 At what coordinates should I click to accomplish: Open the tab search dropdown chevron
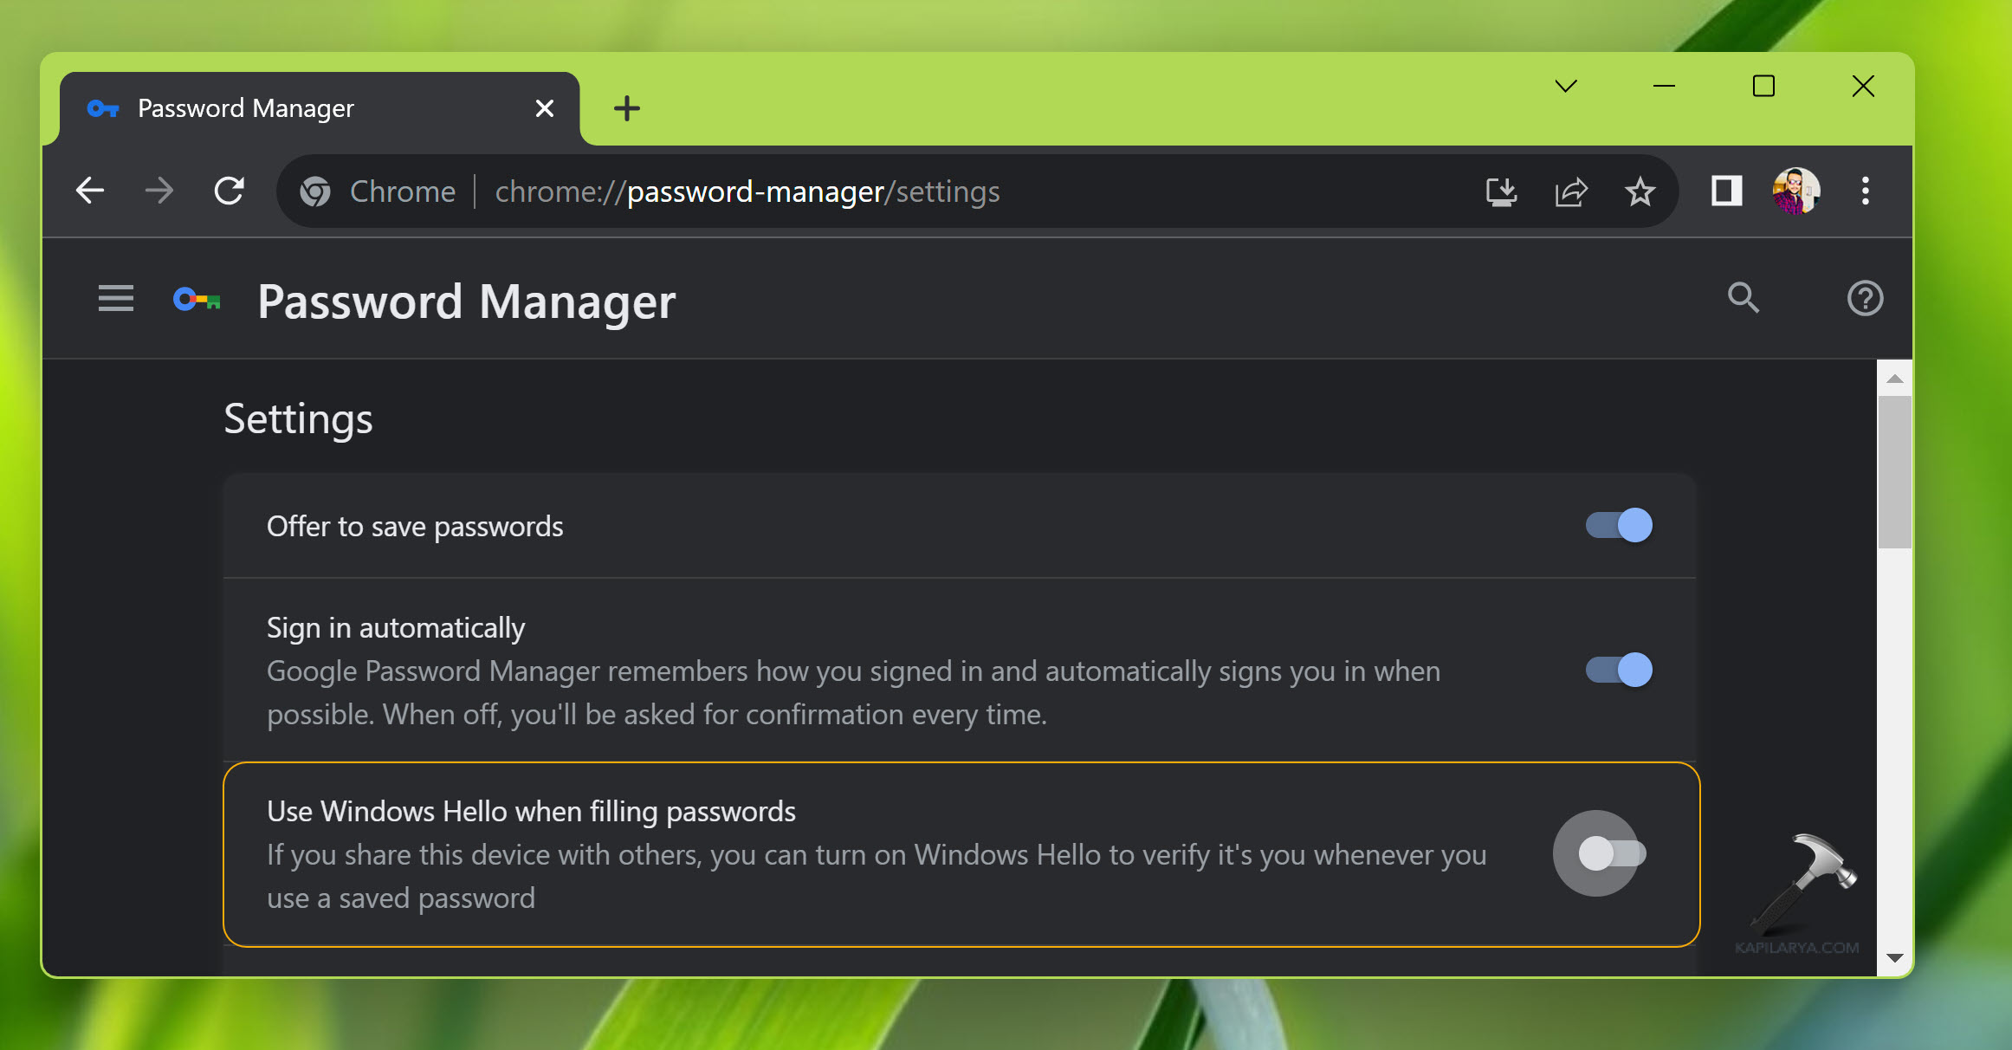(x=1565, y=87)
